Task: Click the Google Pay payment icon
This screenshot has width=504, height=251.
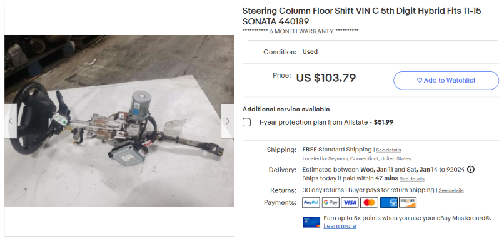Action: pyautogui.click(x=331, y=202)
